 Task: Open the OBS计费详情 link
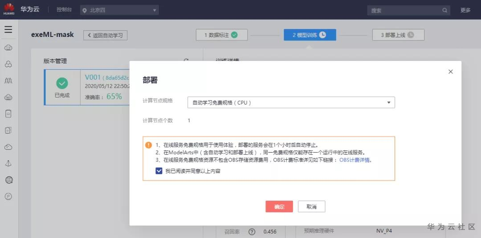[x=355, y=160]
